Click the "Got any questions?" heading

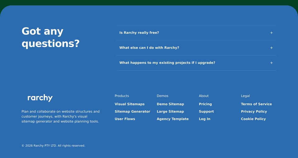50,37
